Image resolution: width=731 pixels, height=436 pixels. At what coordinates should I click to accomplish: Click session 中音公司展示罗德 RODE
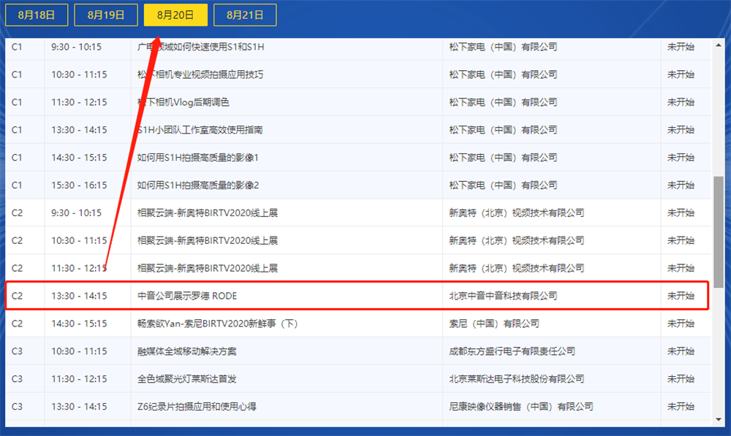pyautogui.click(x=187, y=296)
